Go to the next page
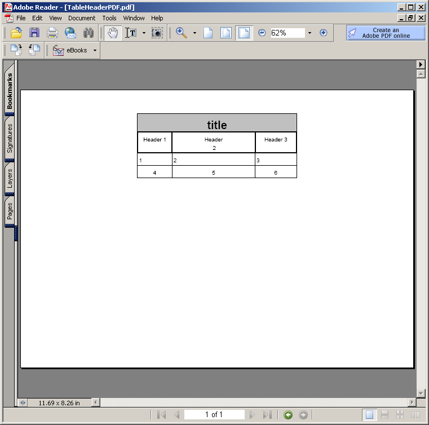 tap(252, 415)
